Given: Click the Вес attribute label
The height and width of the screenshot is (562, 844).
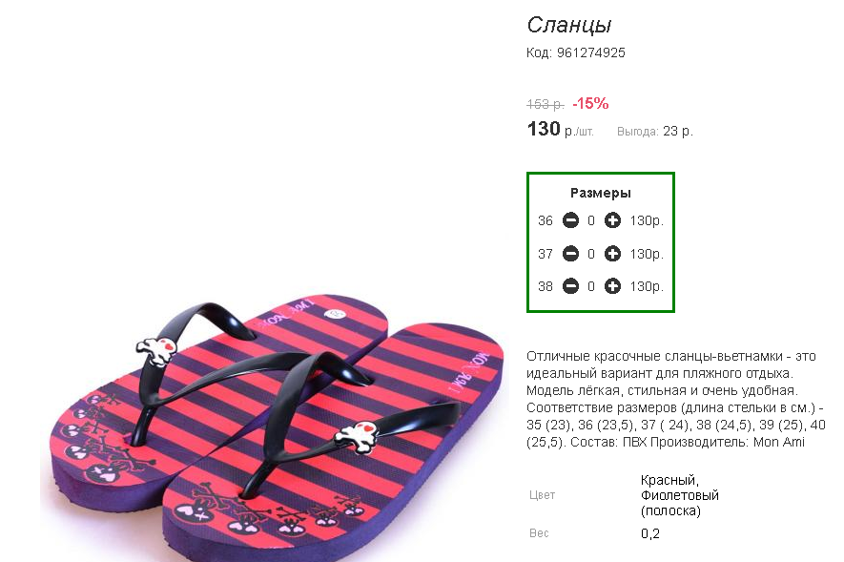Looking at the screenshot, I should pos(539,533).
